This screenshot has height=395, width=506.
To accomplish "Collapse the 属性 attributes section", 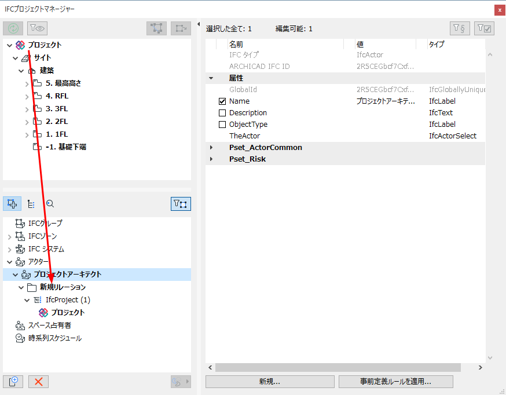I will tap(211, 78).
